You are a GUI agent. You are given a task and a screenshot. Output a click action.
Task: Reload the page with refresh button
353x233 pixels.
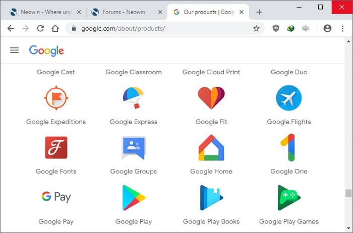click(x=40, y=28)
